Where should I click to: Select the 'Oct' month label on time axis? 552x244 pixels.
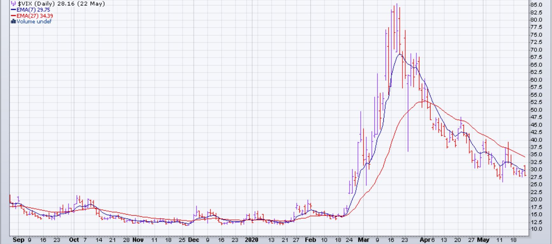74,240
